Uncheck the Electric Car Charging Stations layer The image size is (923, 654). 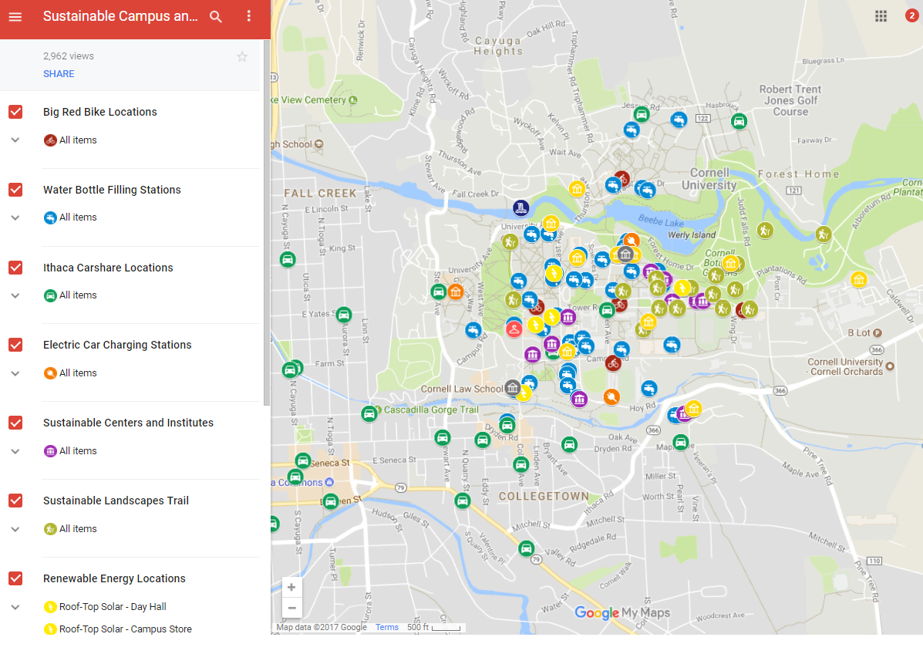tap(15, 345)
